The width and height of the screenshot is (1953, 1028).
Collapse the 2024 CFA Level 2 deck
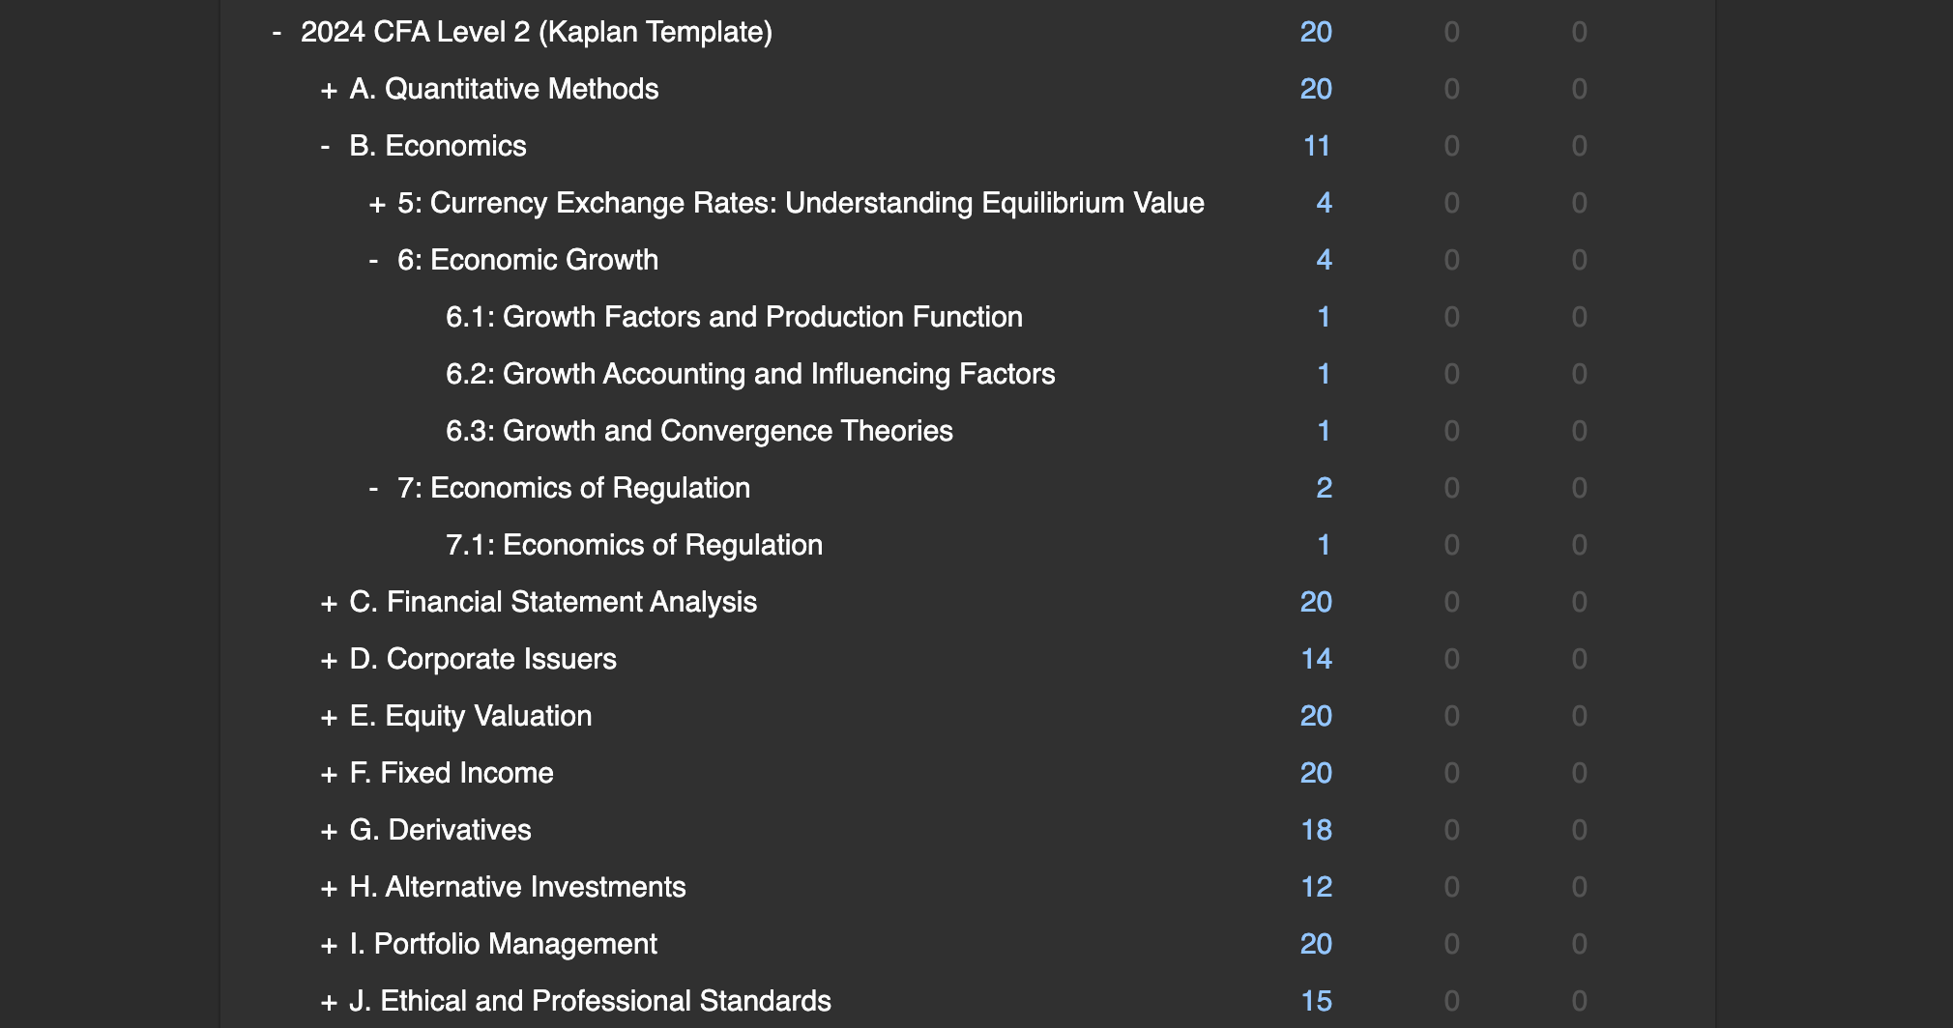pyautogui.click(x=277, y=33)
